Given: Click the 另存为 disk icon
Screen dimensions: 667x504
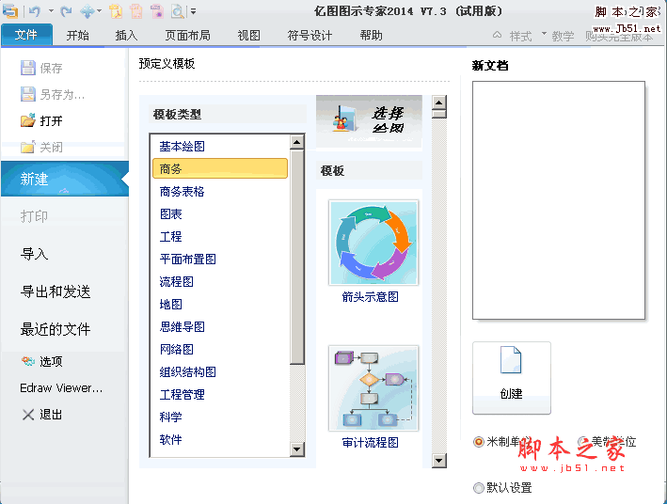Looking at the screenshot, I should (x=28, y=94).
